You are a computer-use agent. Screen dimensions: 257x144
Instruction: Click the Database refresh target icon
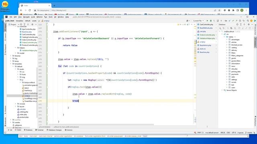(237, 24)
